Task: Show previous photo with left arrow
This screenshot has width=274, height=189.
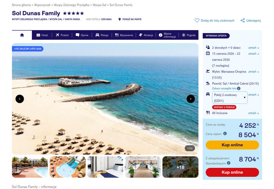Action: tap(20, 99)
